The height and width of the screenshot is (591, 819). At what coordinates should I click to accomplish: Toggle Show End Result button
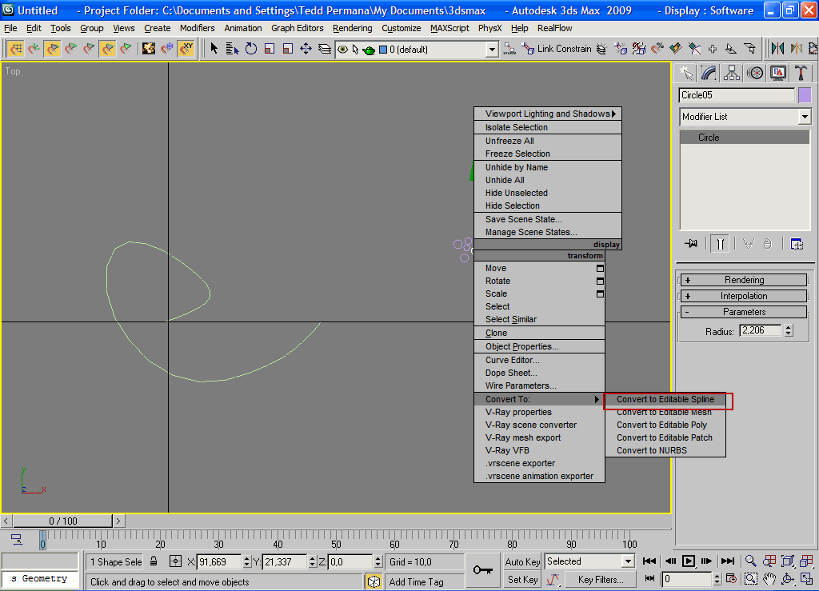tap(720, 243)
